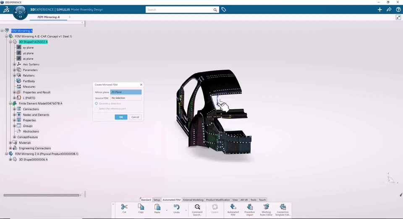Screen dimensions: 403x219
Task: Click the Mirror plane ZX Plane field
Action: (x=126, y=92)
